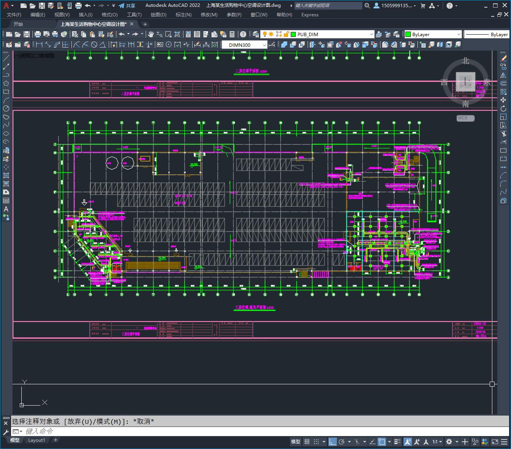Open the ByLayer color dropdown
Viewport: 511px width, 449px height.
tap(458, 34)
